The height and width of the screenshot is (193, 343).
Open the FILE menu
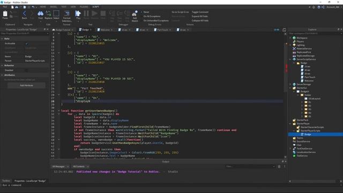5,7
